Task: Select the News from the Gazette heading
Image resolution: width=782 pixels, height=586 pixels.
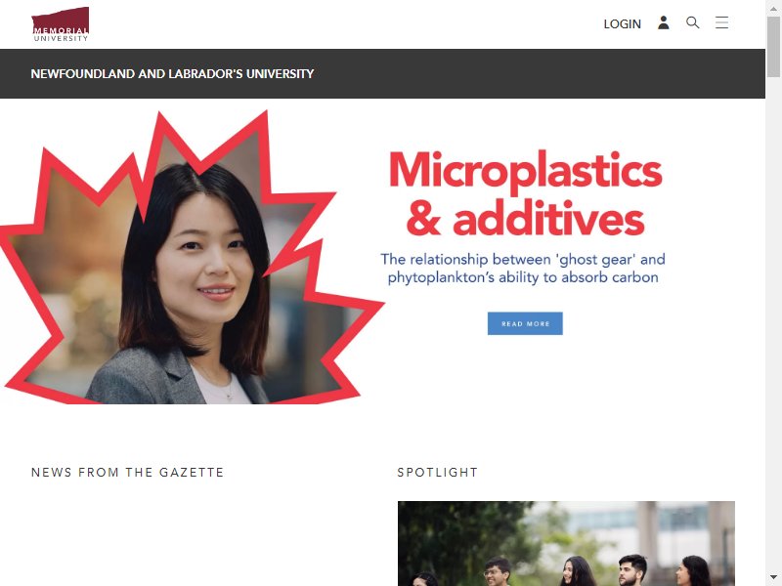Action: [x=128, y=472]
